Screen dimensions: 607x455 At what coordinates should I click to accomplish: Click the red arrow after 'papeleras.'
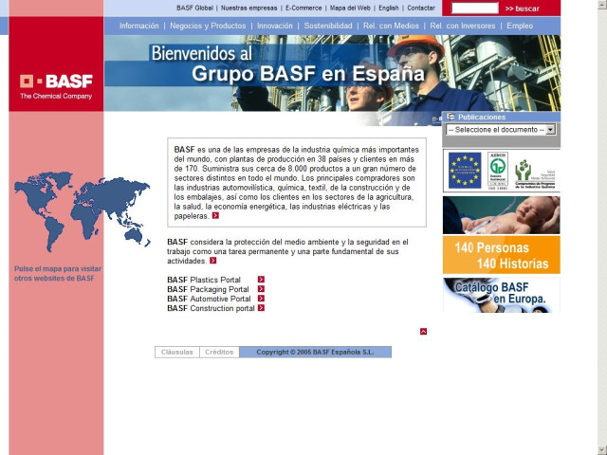pos(215,215)
